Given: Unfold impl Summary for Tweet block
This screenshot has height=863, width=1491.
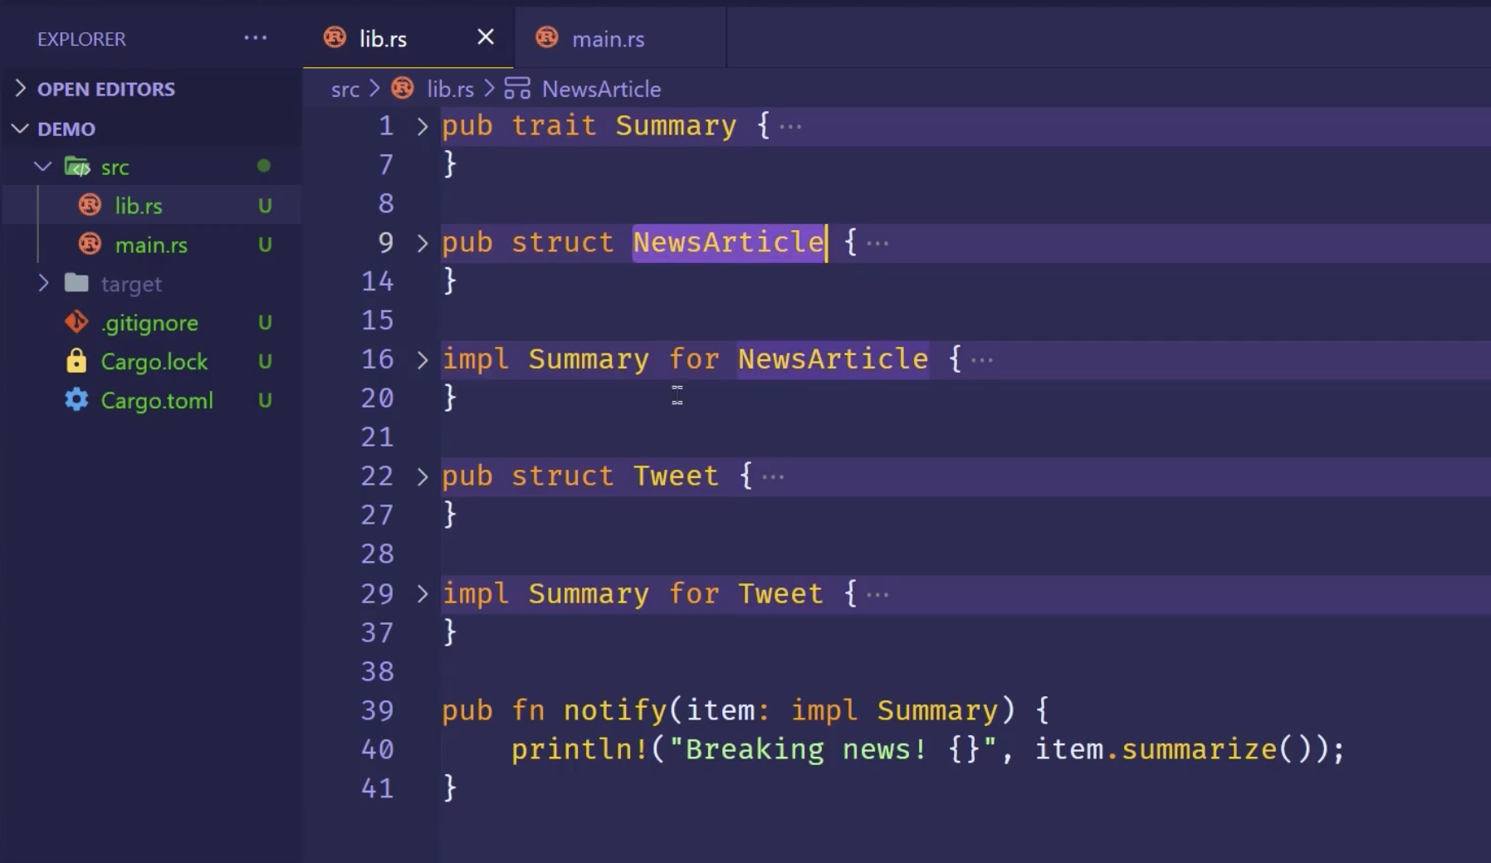Looking at the screenshot, I should [x=422, y=594].
